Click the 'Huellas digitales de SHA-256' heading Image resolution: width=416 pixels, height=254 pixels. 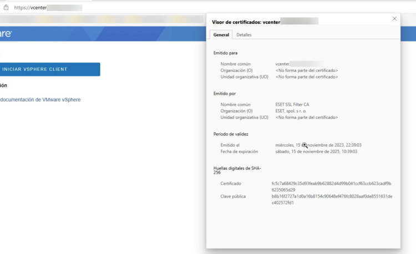pyautogui.click(x=237, y=170)
